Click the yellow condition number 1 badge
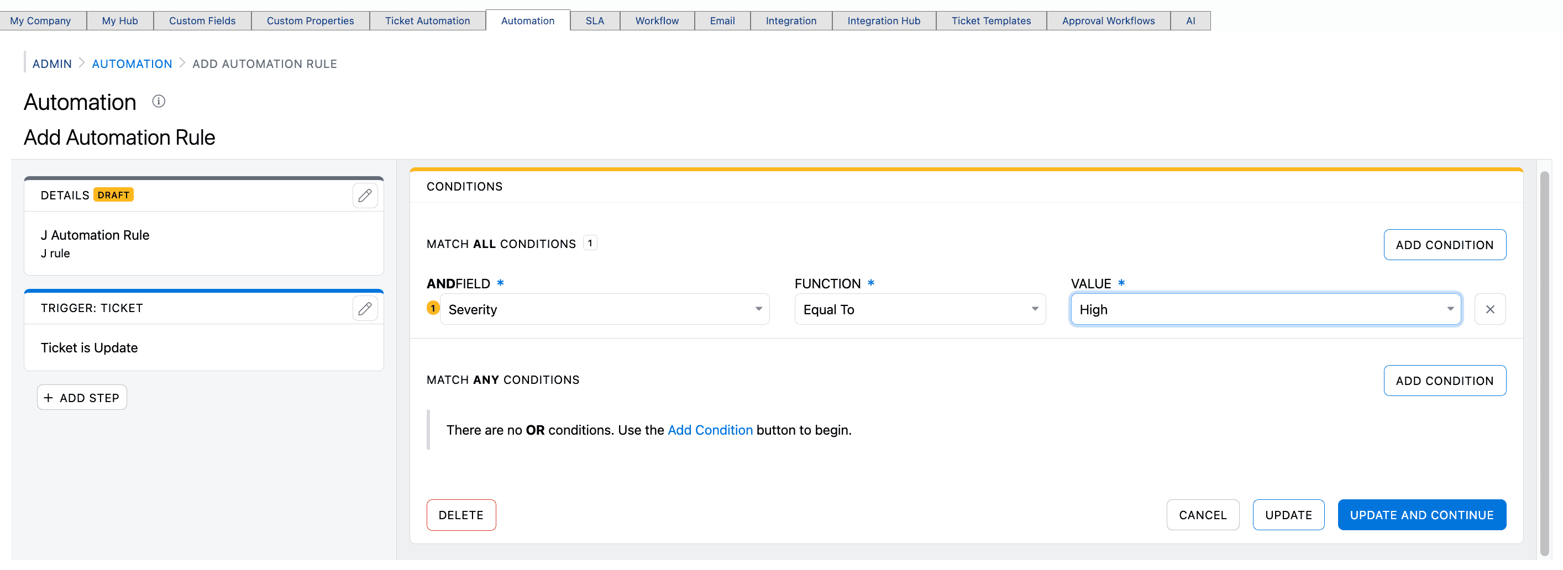1563x570 pixels. [433, 308]
